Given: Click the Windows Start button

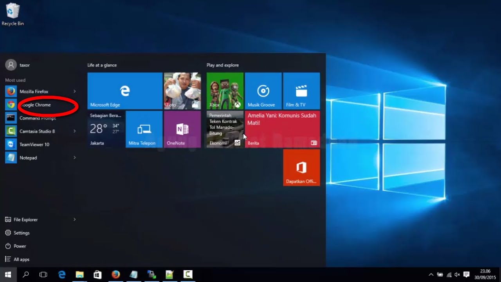Looking at the screenshot, I should (x=8, y=275).
